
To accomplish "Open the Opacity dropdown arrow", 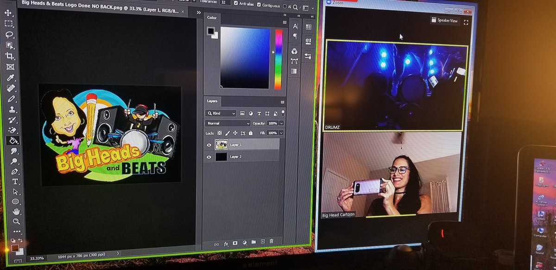I will [282, 123].
